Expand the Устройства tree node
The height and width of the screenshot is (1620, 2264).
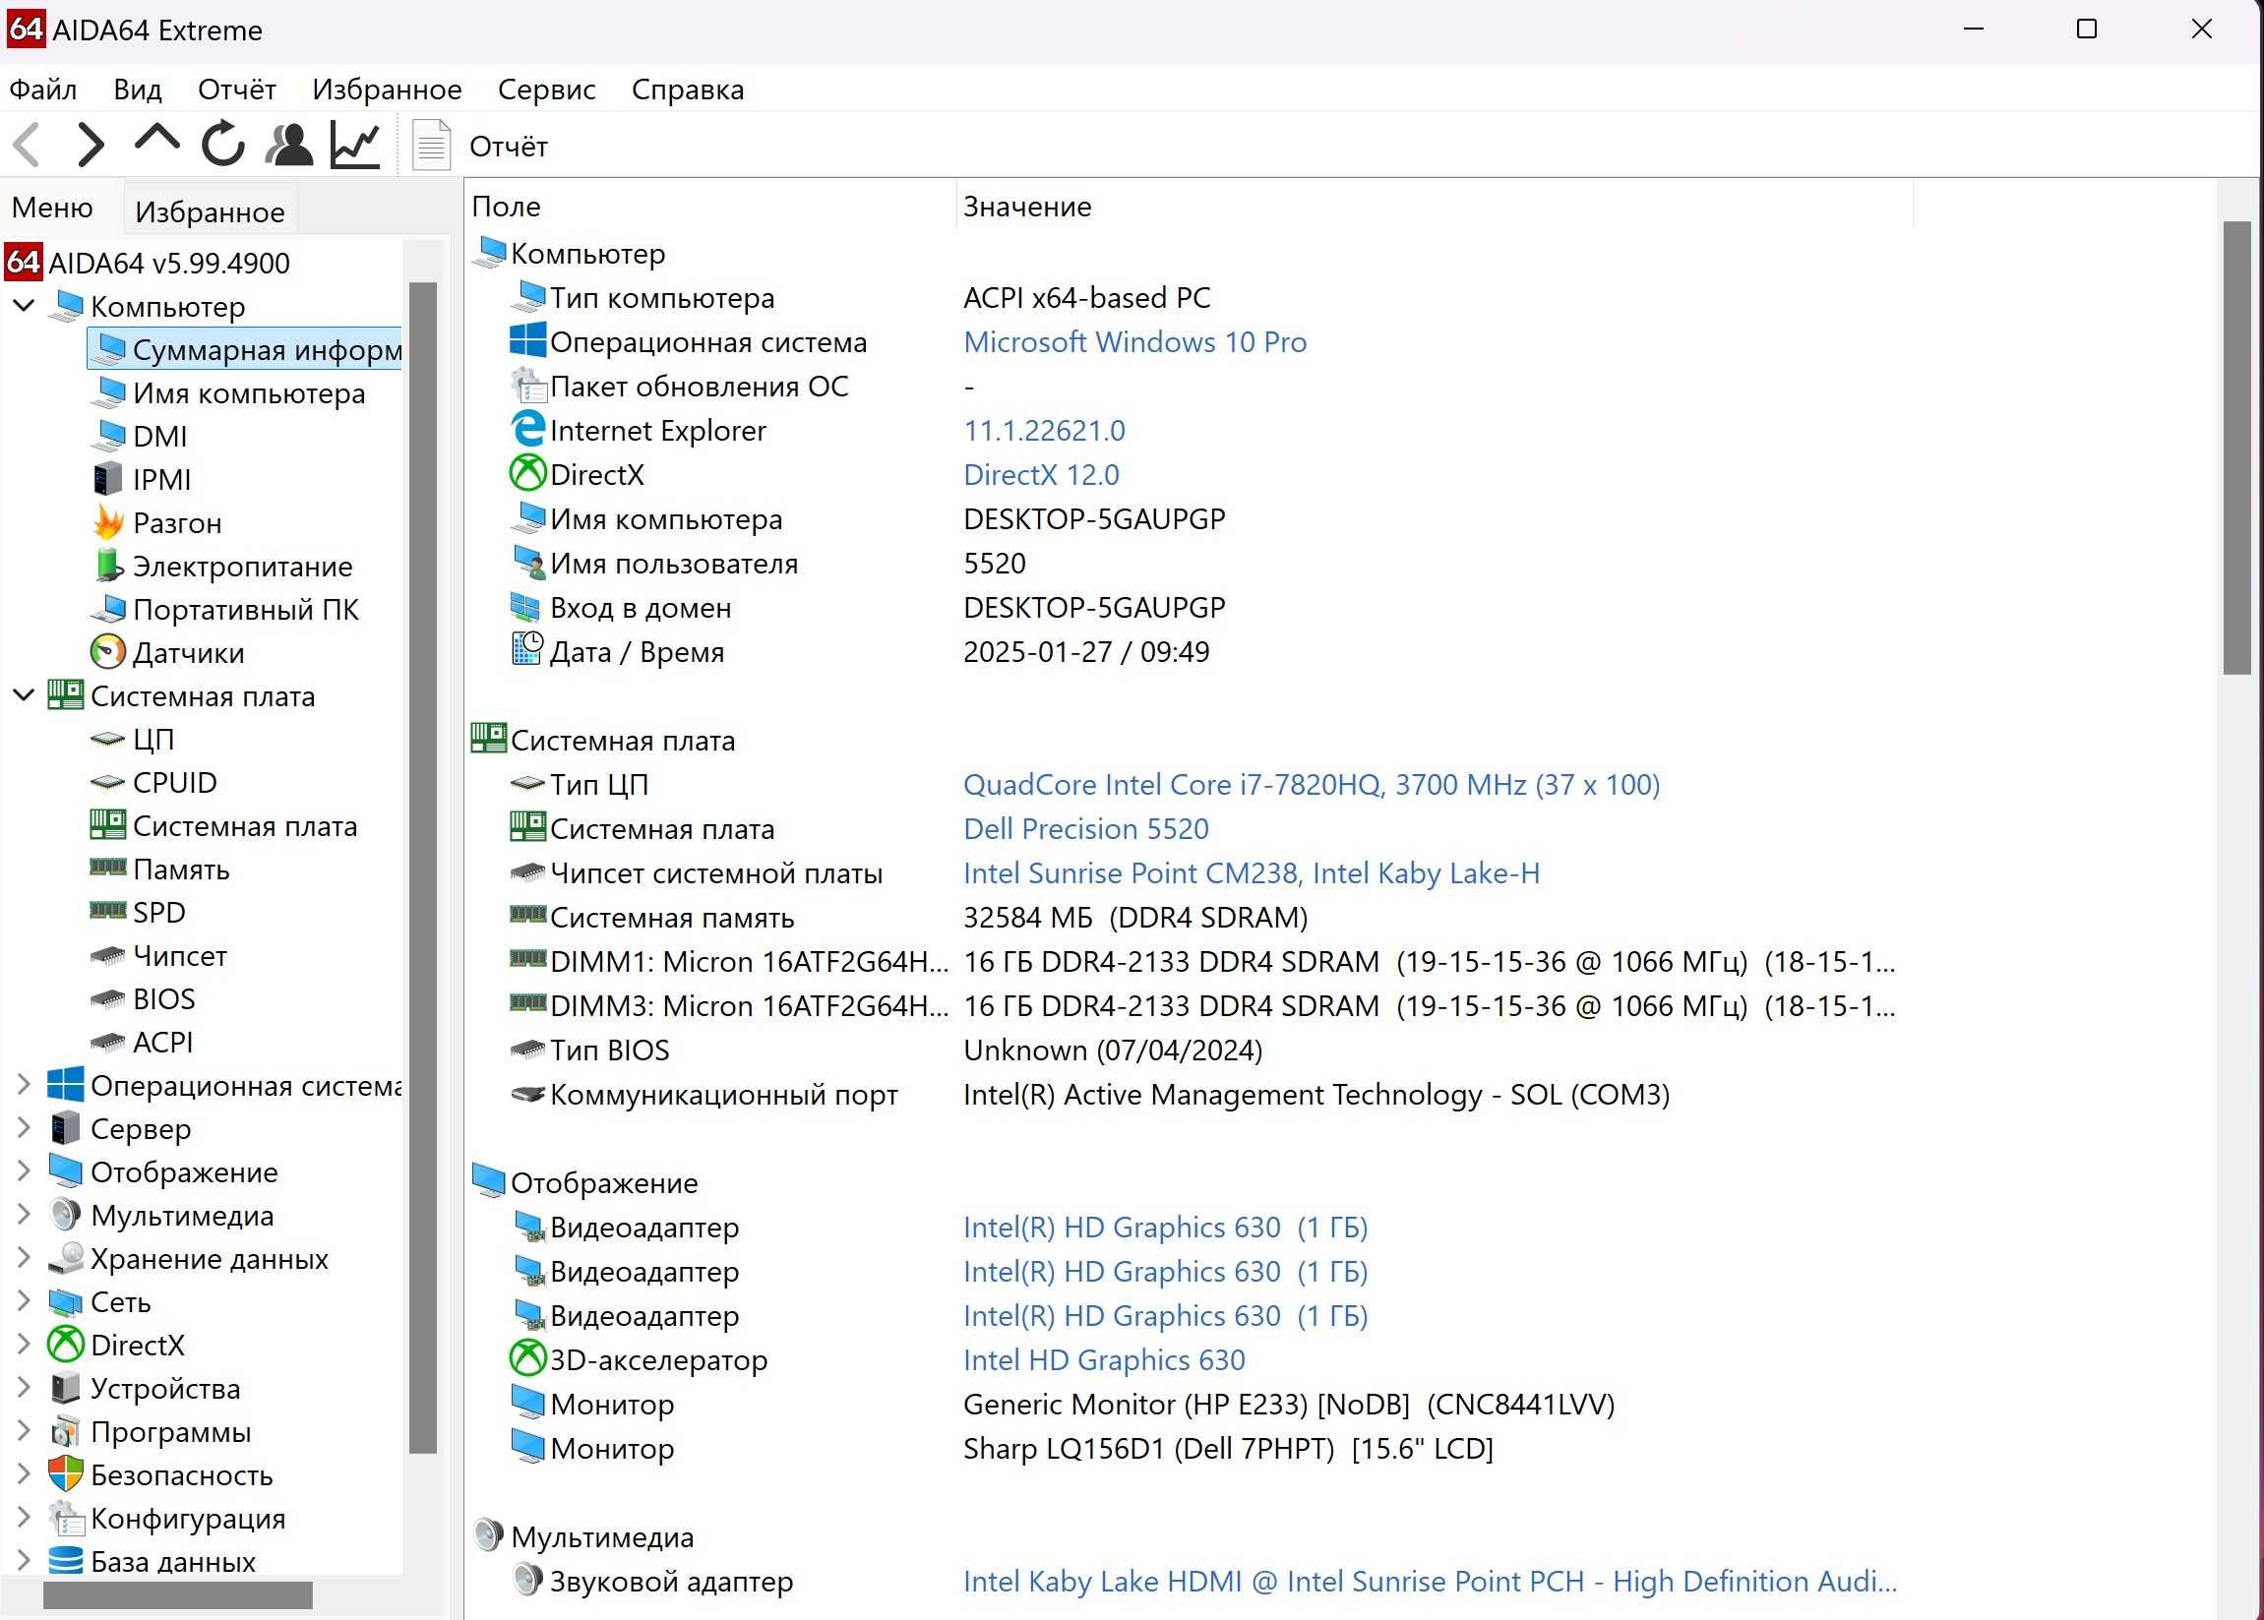24,1388
